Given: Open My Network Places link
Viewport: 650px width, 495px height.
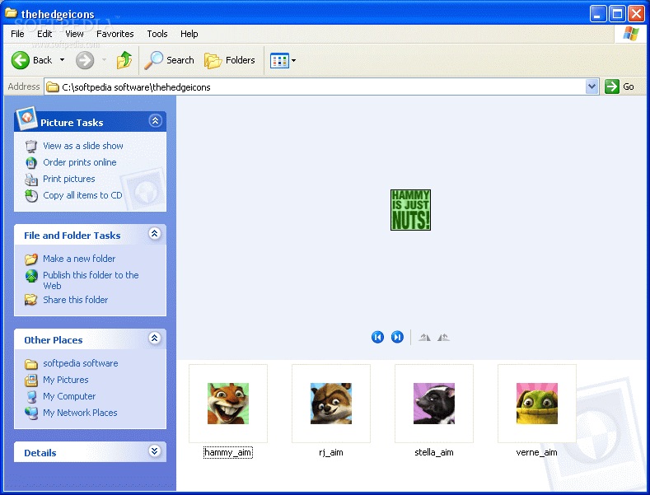Looking at the screenshot, I should [80, 413].
